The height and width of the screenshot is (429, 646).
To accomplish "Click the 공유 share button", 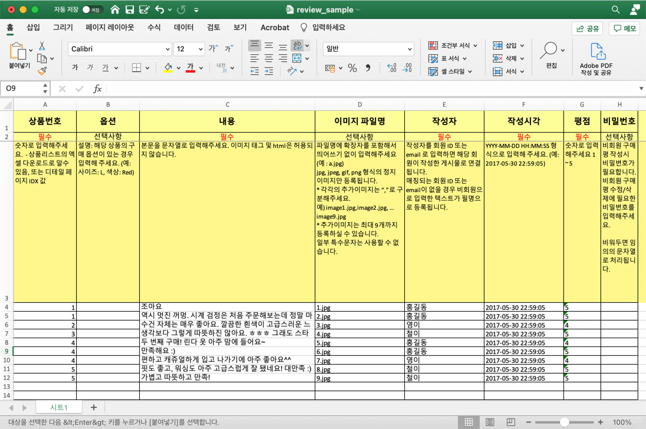I will (587, 28).
